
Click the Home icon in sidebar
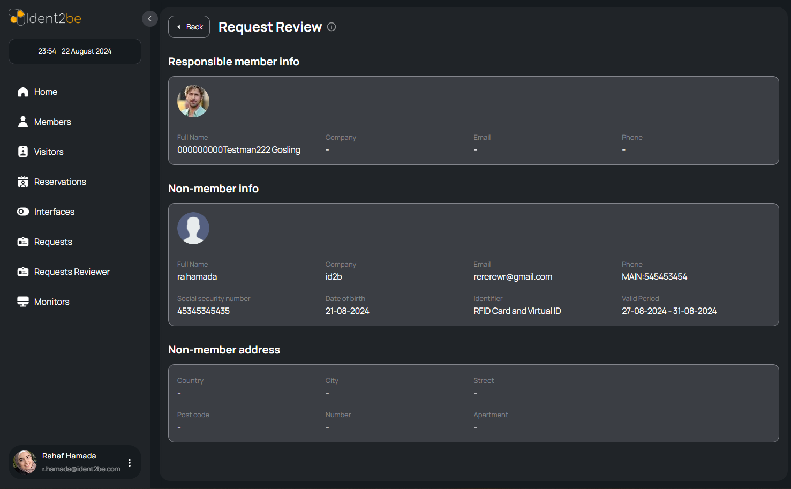tap(23, 92)
